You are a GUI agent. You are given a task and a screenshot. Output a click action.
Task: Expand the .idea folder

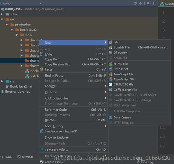pyautogui.click(x=2, y=14)
